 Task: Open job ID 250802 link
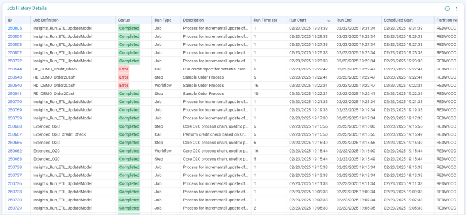15,52
